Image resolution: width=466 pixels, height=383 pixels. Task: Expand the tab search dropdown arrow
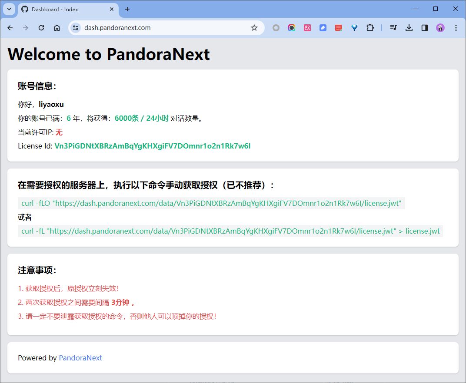click(x=9, y=9)
